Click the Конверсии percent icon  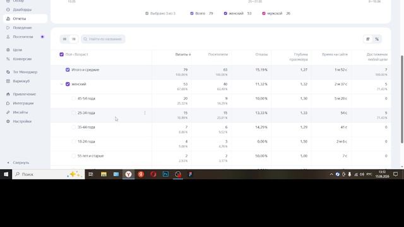[x=8, y=59]
